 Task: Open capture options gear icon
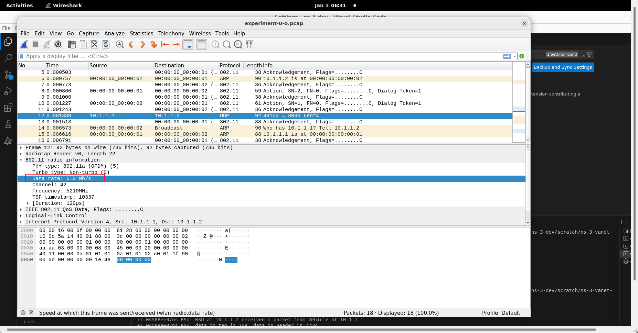coord(58,44)
